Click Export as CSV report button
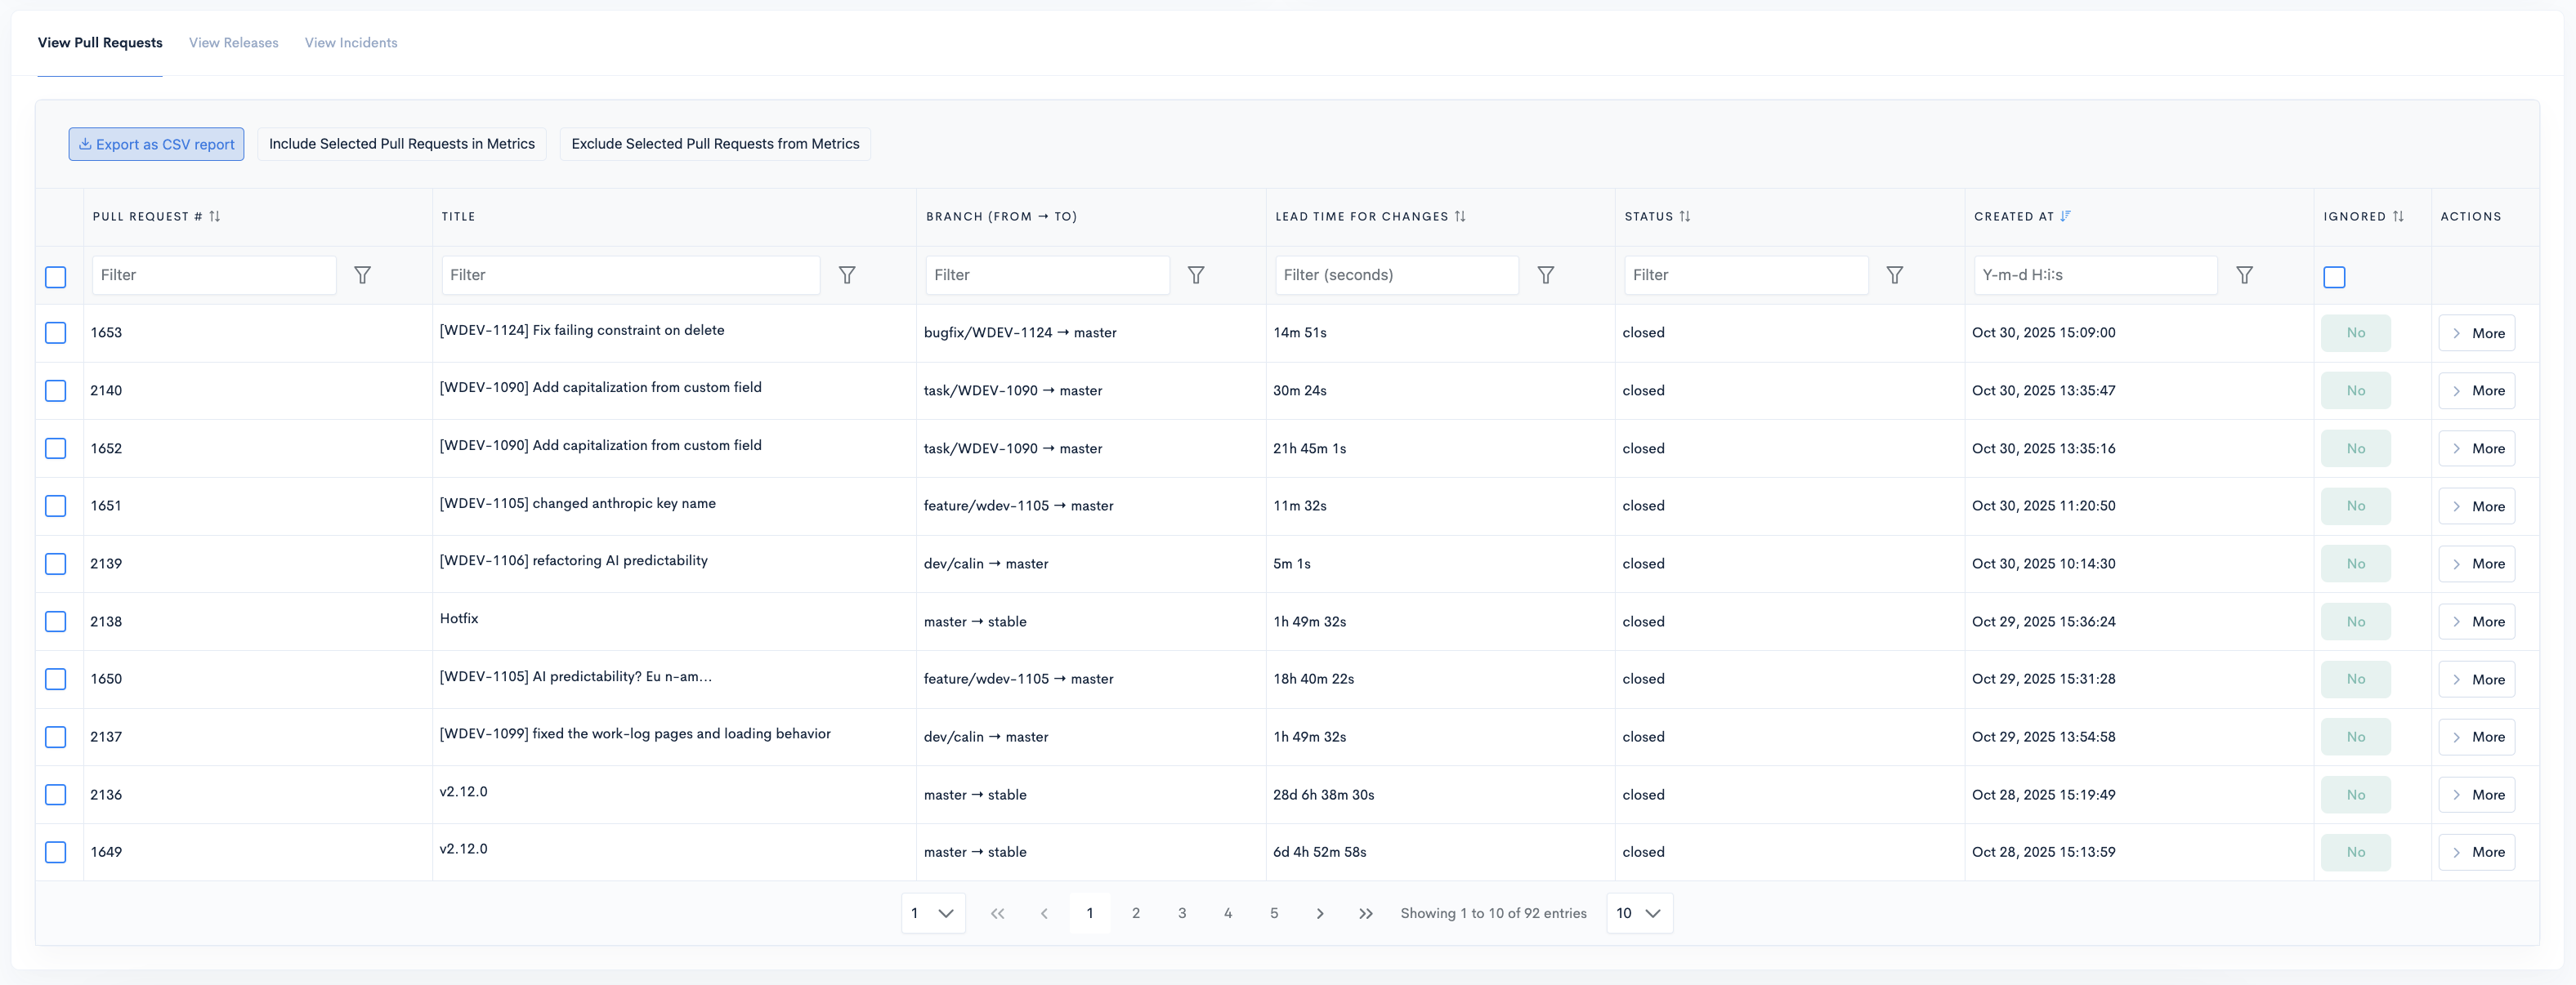 [x=156, y=144]
